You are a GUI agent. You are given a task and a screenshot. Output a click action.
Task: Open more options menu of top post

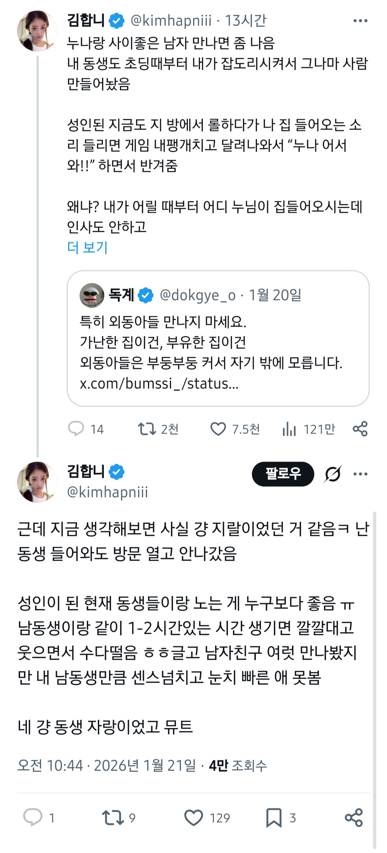pos(360,21)
